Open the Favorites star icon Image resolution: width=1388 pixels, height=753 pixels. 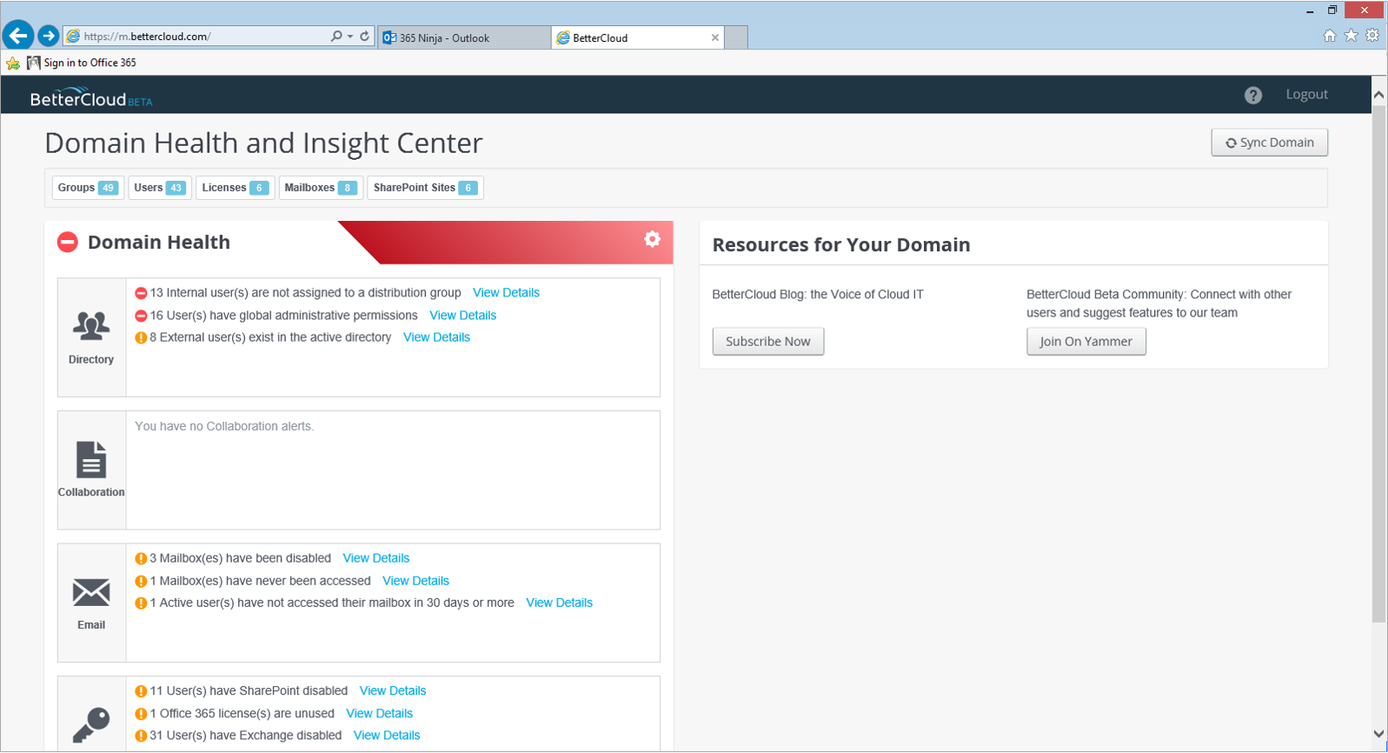tap(1351, 36)
